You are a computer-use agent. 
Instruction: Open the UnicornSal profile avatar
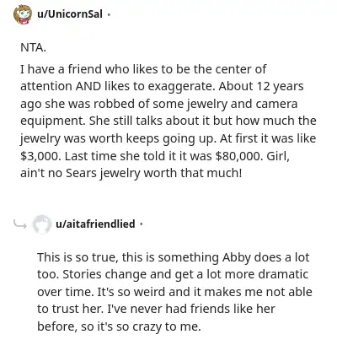click(23, 14)
